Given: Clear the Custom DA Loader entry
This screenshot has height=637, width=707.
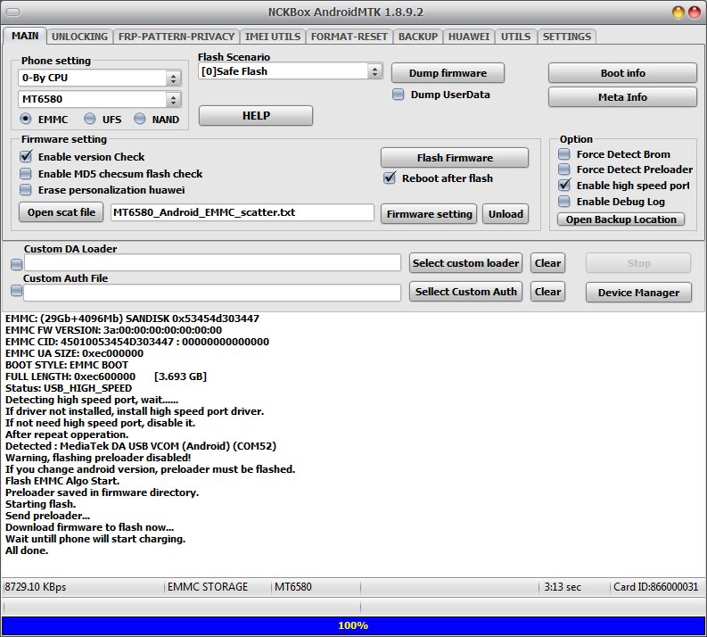Looking at the screenshot, I should pyautogui.click(x=547, y=263).
